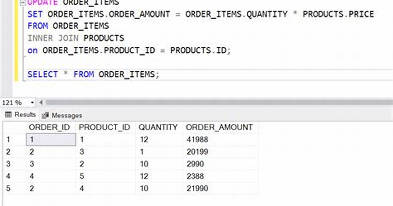393x206 pixels.
Task: Collapse the UPDATE statement outline toggle
Action: pos(23,3)
